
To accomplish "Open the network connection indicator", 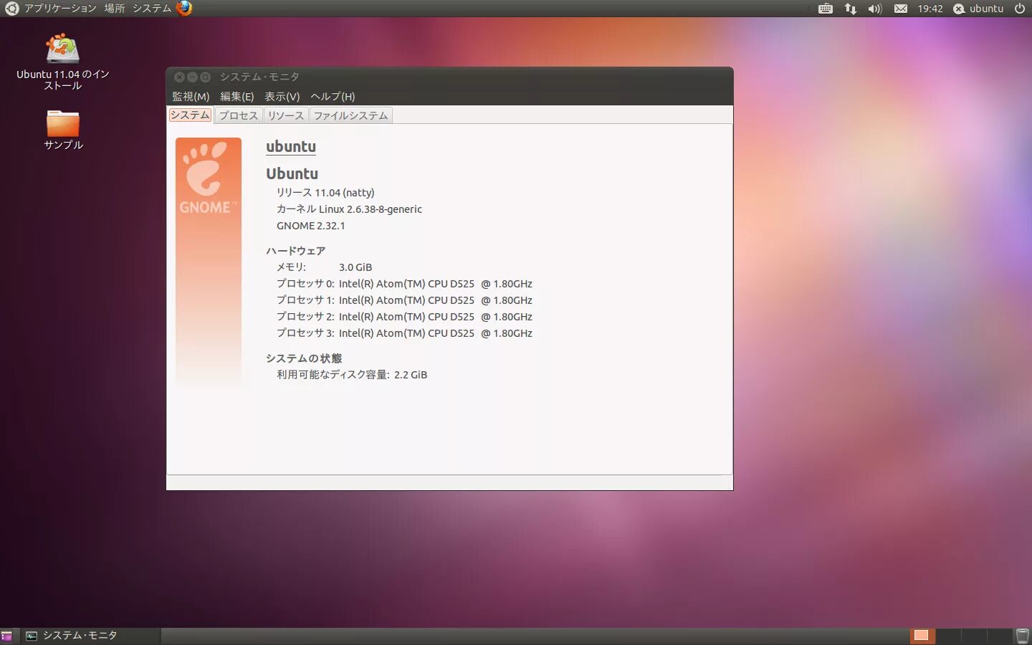I will (850, 9).
